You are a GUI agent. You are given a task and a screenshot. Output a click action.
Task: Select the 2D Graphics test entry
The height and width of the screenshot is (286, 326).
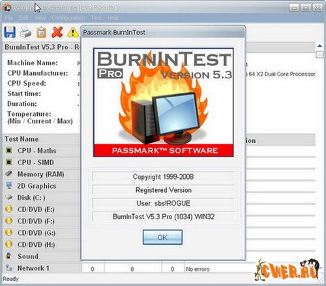[37, 186]
